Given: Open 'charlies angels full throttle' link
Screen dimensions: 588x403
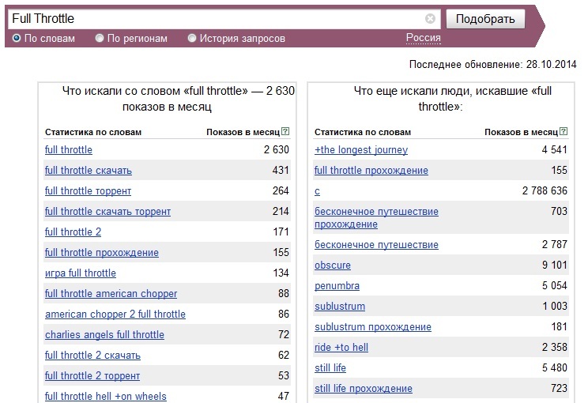Looking at the screenshot, I should click(x=104, y=335).
